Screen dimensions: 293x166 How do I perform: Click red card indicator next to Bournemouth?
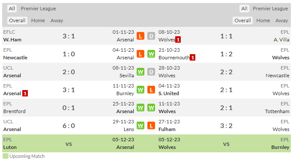click(x=192, y=58)
